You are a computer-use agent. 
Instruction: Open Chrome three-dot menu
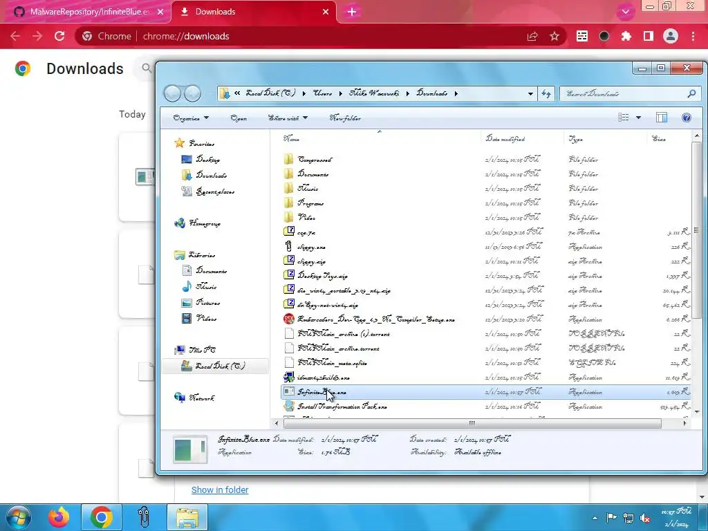pyautogui.click(x=693, y=36)
